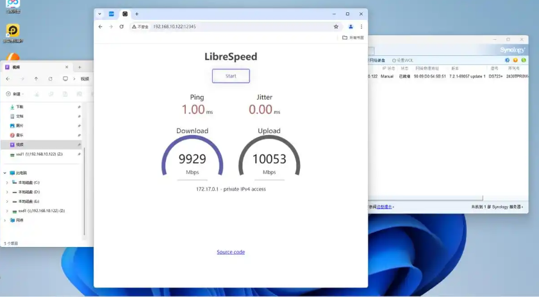Click the browser forward arrow
This screenshot has height=297, width=539.
click(111, 26)
